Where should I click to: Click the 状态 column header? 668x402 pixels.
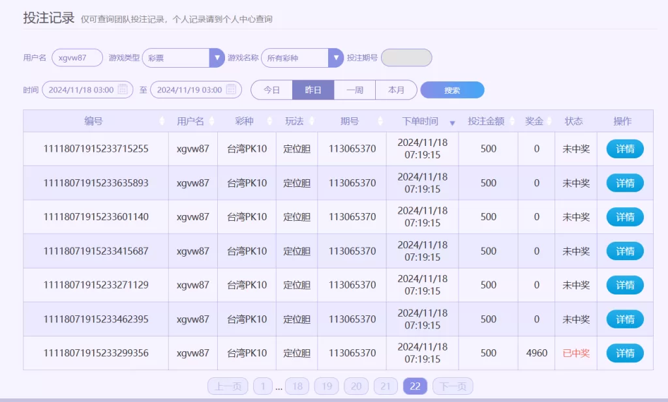(573, 121)
